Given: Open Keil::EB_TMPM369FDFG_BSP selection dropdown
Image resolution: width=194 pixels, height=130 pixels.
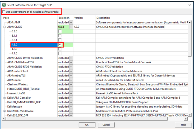Looking at the screenshot, I should (x=71, y=102).
